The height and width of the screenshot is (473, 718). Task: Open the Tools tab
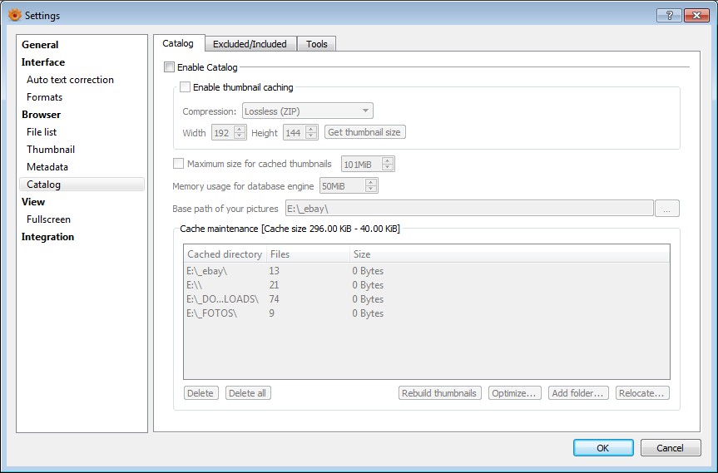pyautogui.click(x=316, y=44)
